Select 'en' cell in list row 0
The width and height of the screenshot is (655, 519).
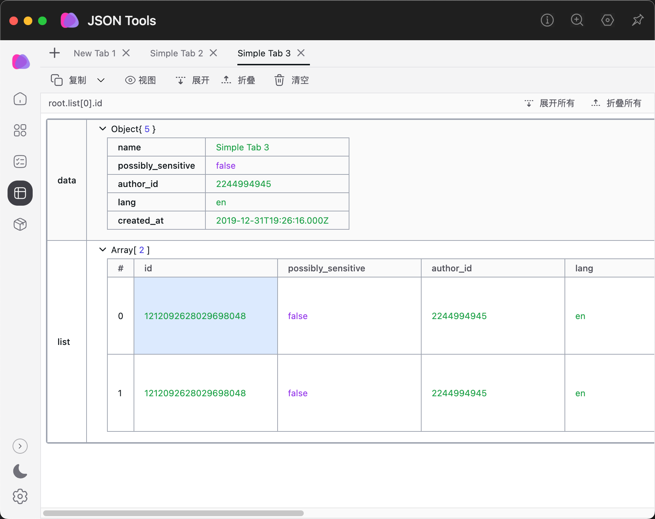(610, 316)
